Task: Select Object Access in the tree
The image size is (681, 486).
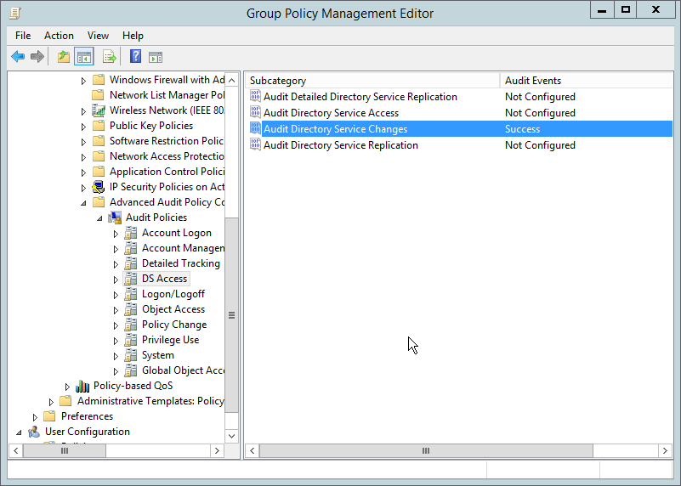Action: point(173,309)
